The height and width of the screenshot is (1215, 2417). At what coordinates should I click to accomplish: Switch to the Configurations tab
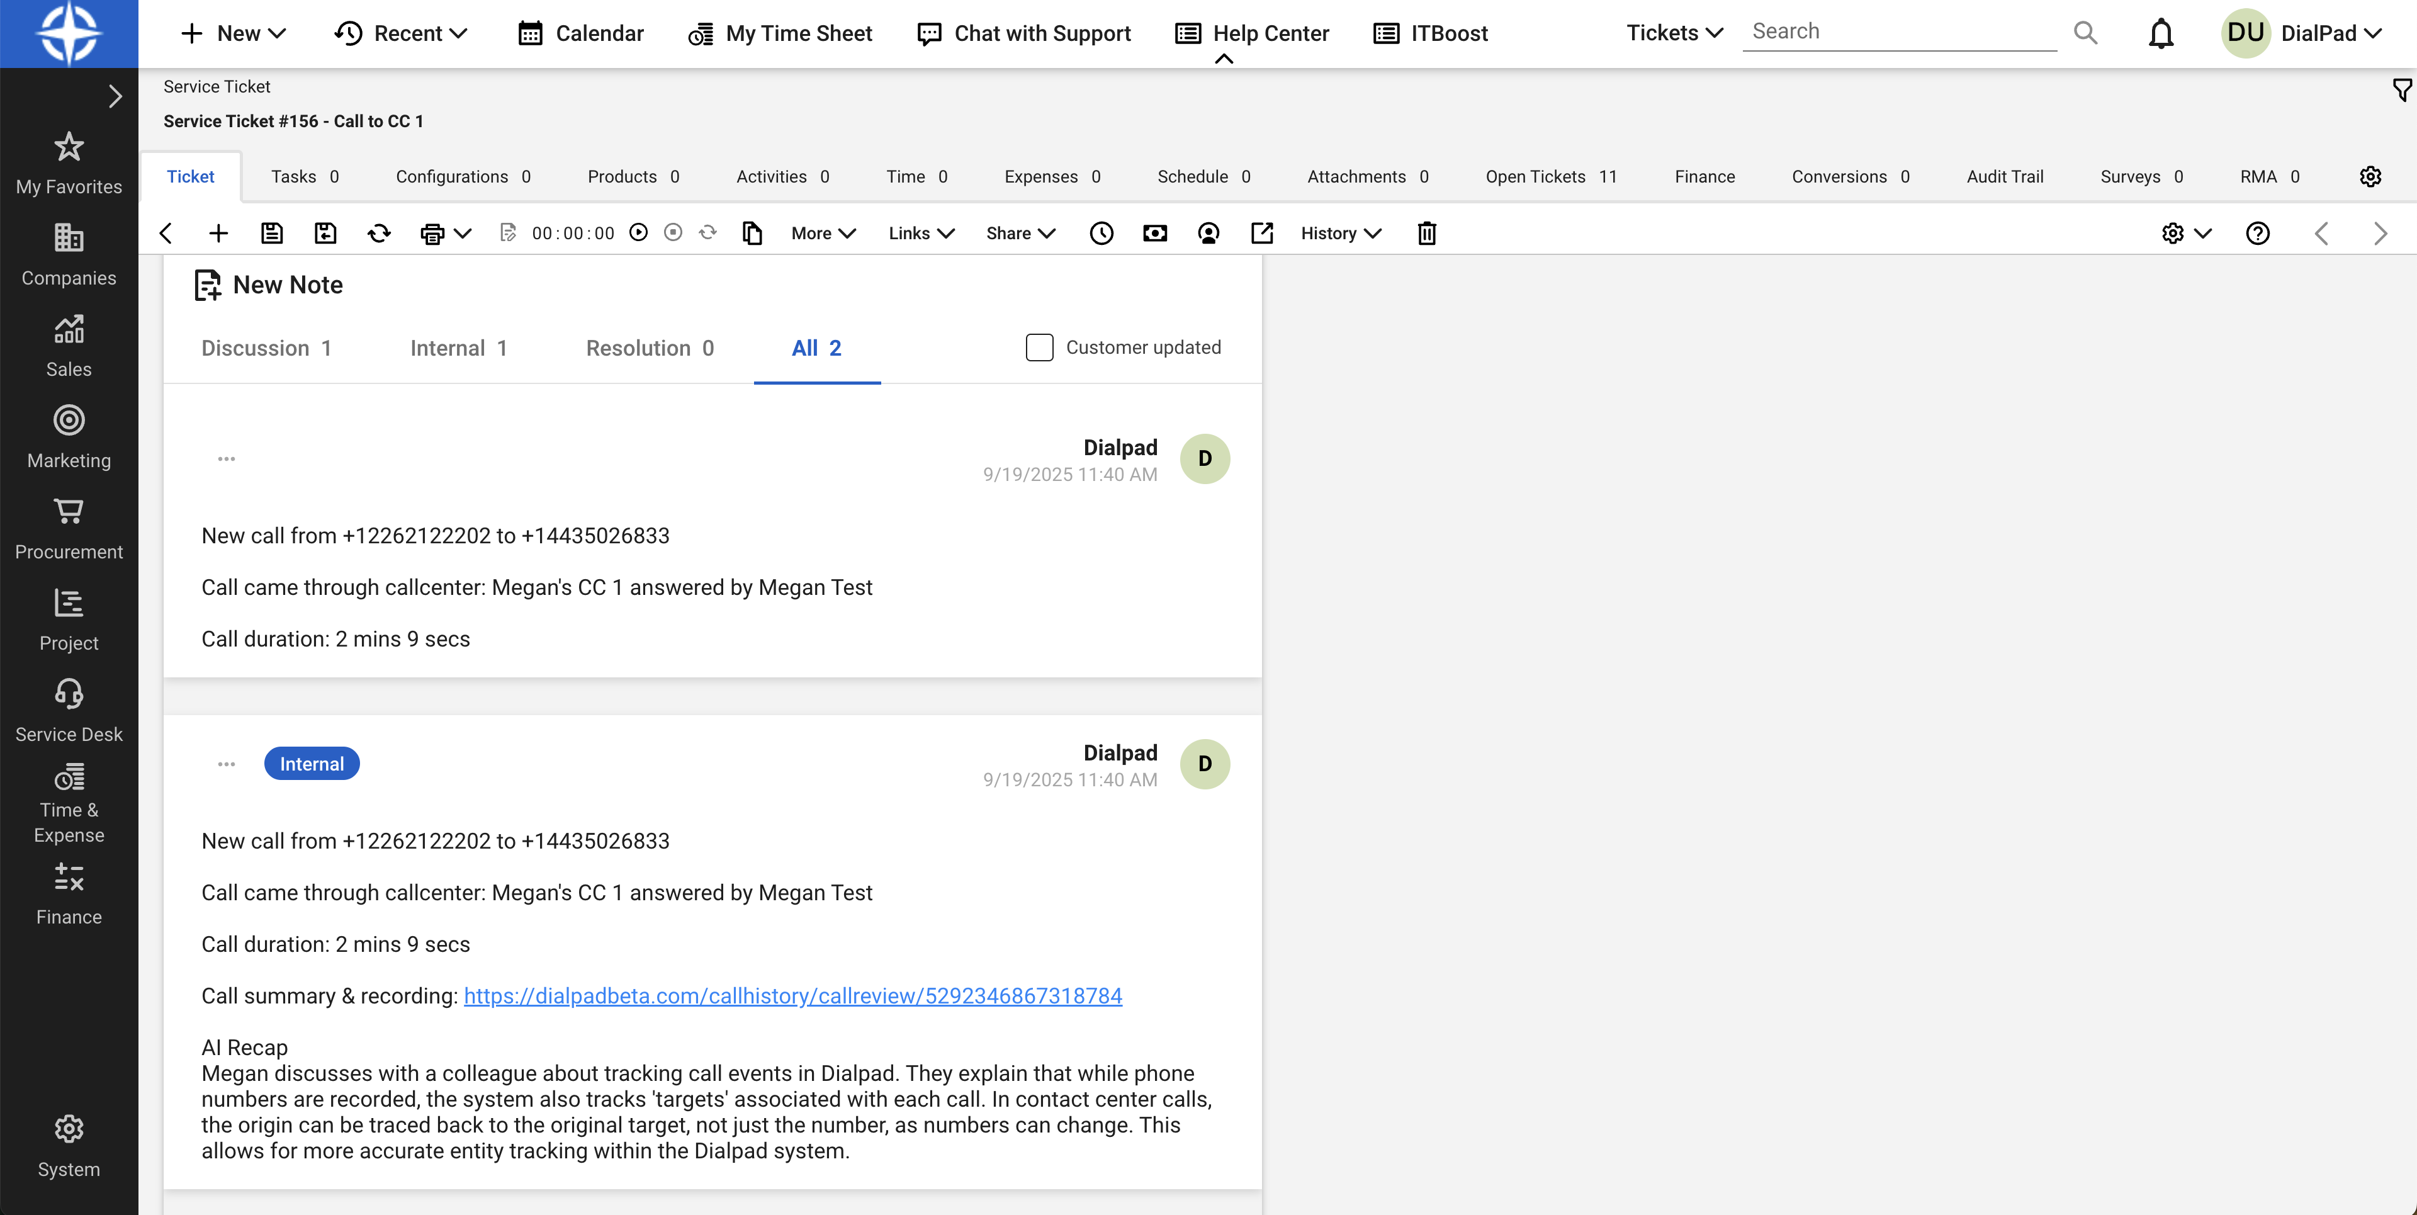463,176
